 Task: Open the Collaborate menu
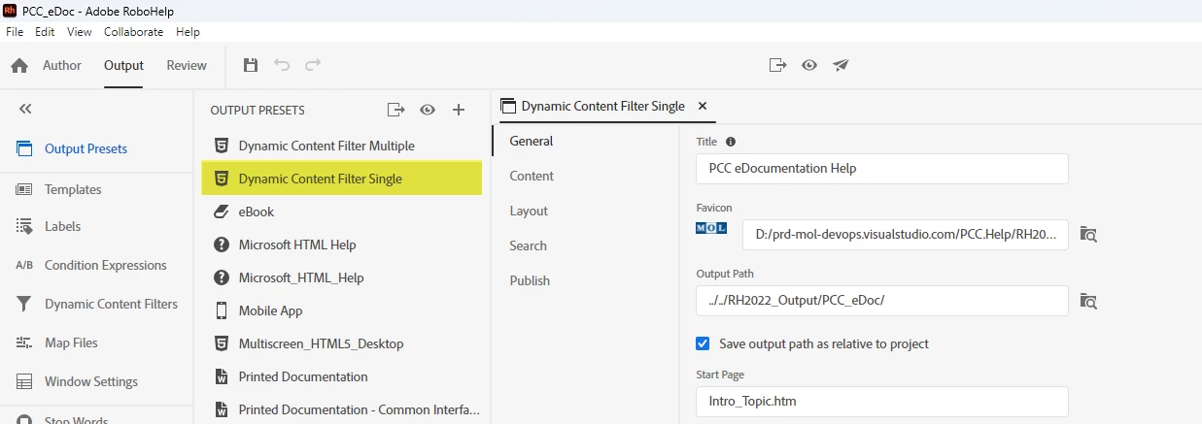click(134, 32)
